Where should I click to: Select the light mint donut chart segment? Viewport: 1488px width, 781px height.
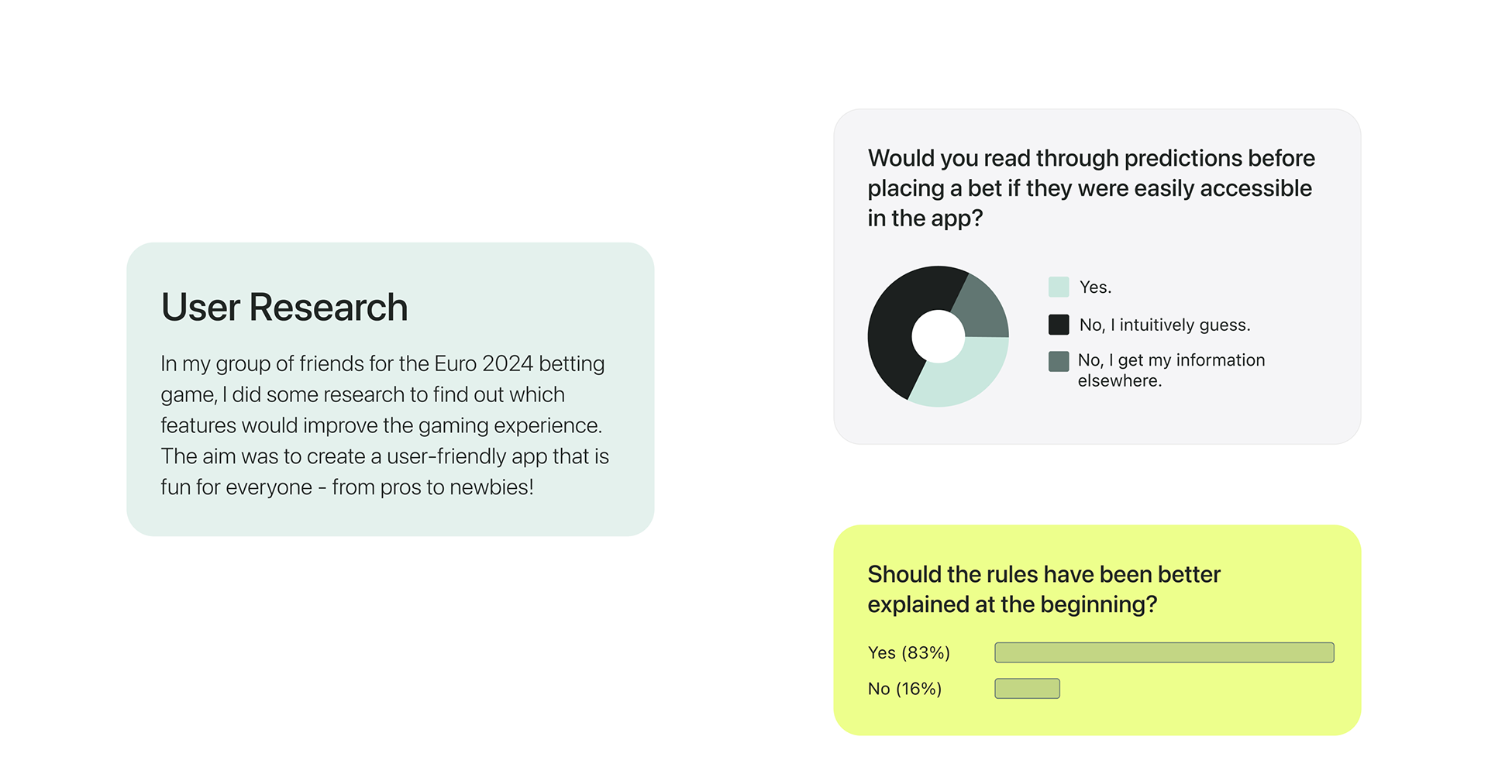pos(965,377)
